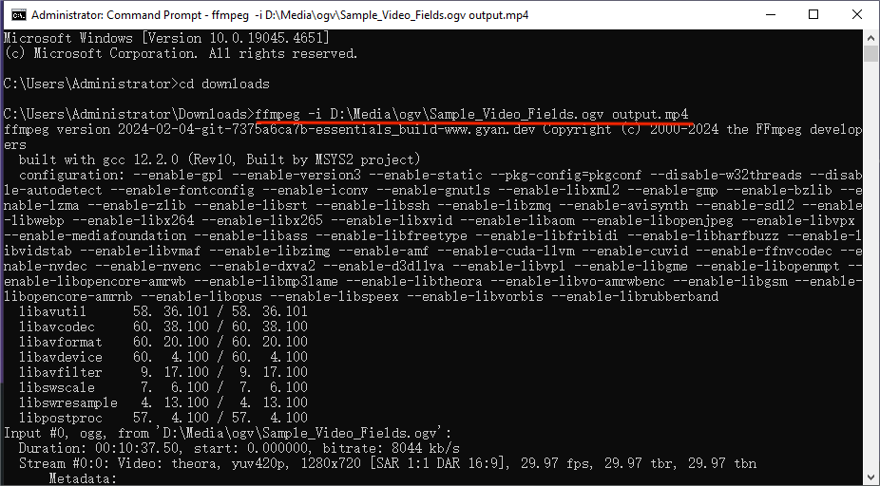Screen dimensions: 880x486
Task: Click the typed ffmpeg command line
Action: [x=471, y=114]
